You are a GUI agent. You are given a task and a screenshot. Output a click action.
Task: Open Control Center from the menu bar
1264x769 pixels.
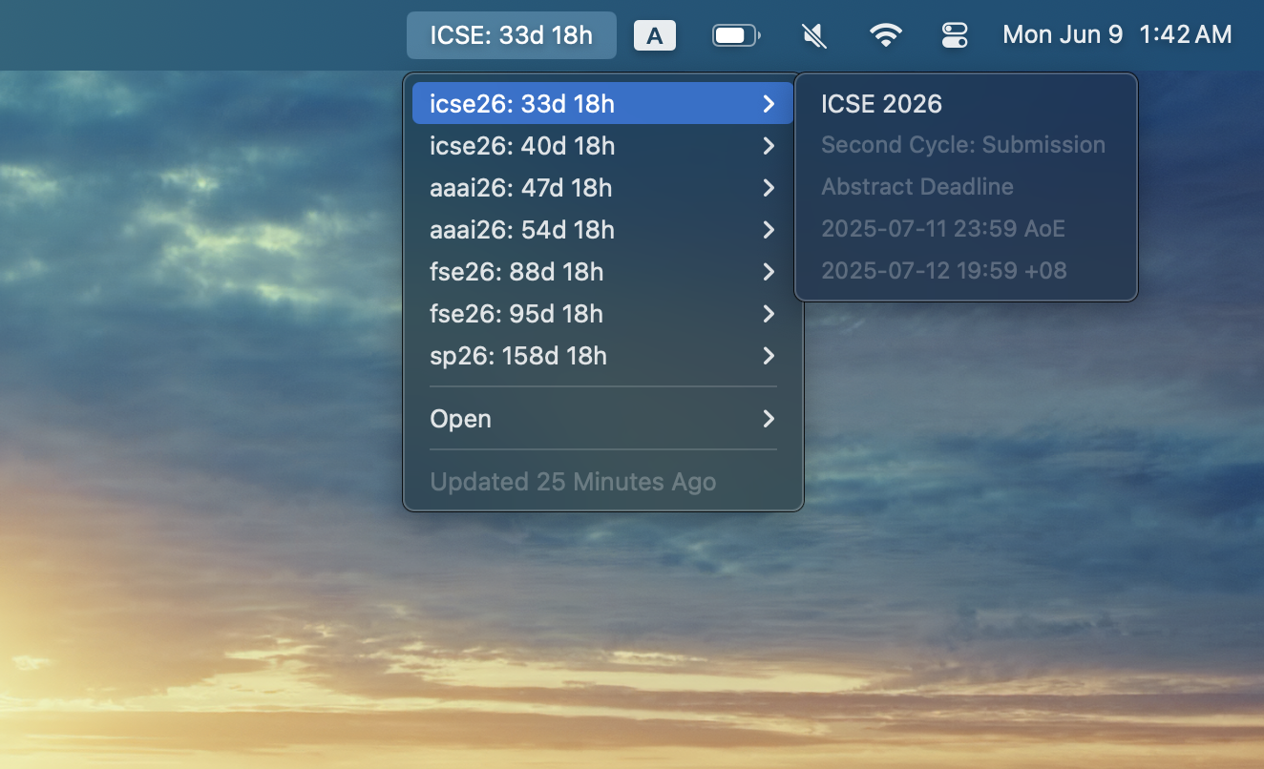click(955, 34)
